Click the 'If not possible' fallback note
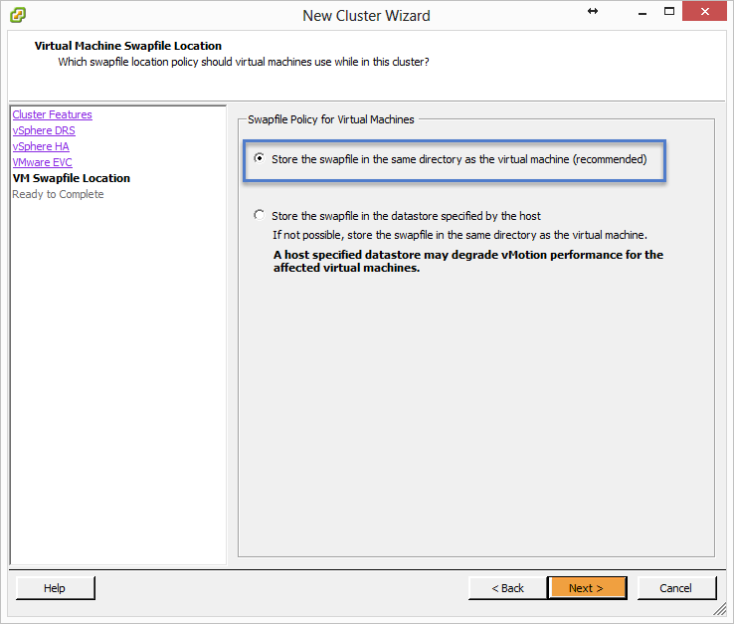 [459, 235]
